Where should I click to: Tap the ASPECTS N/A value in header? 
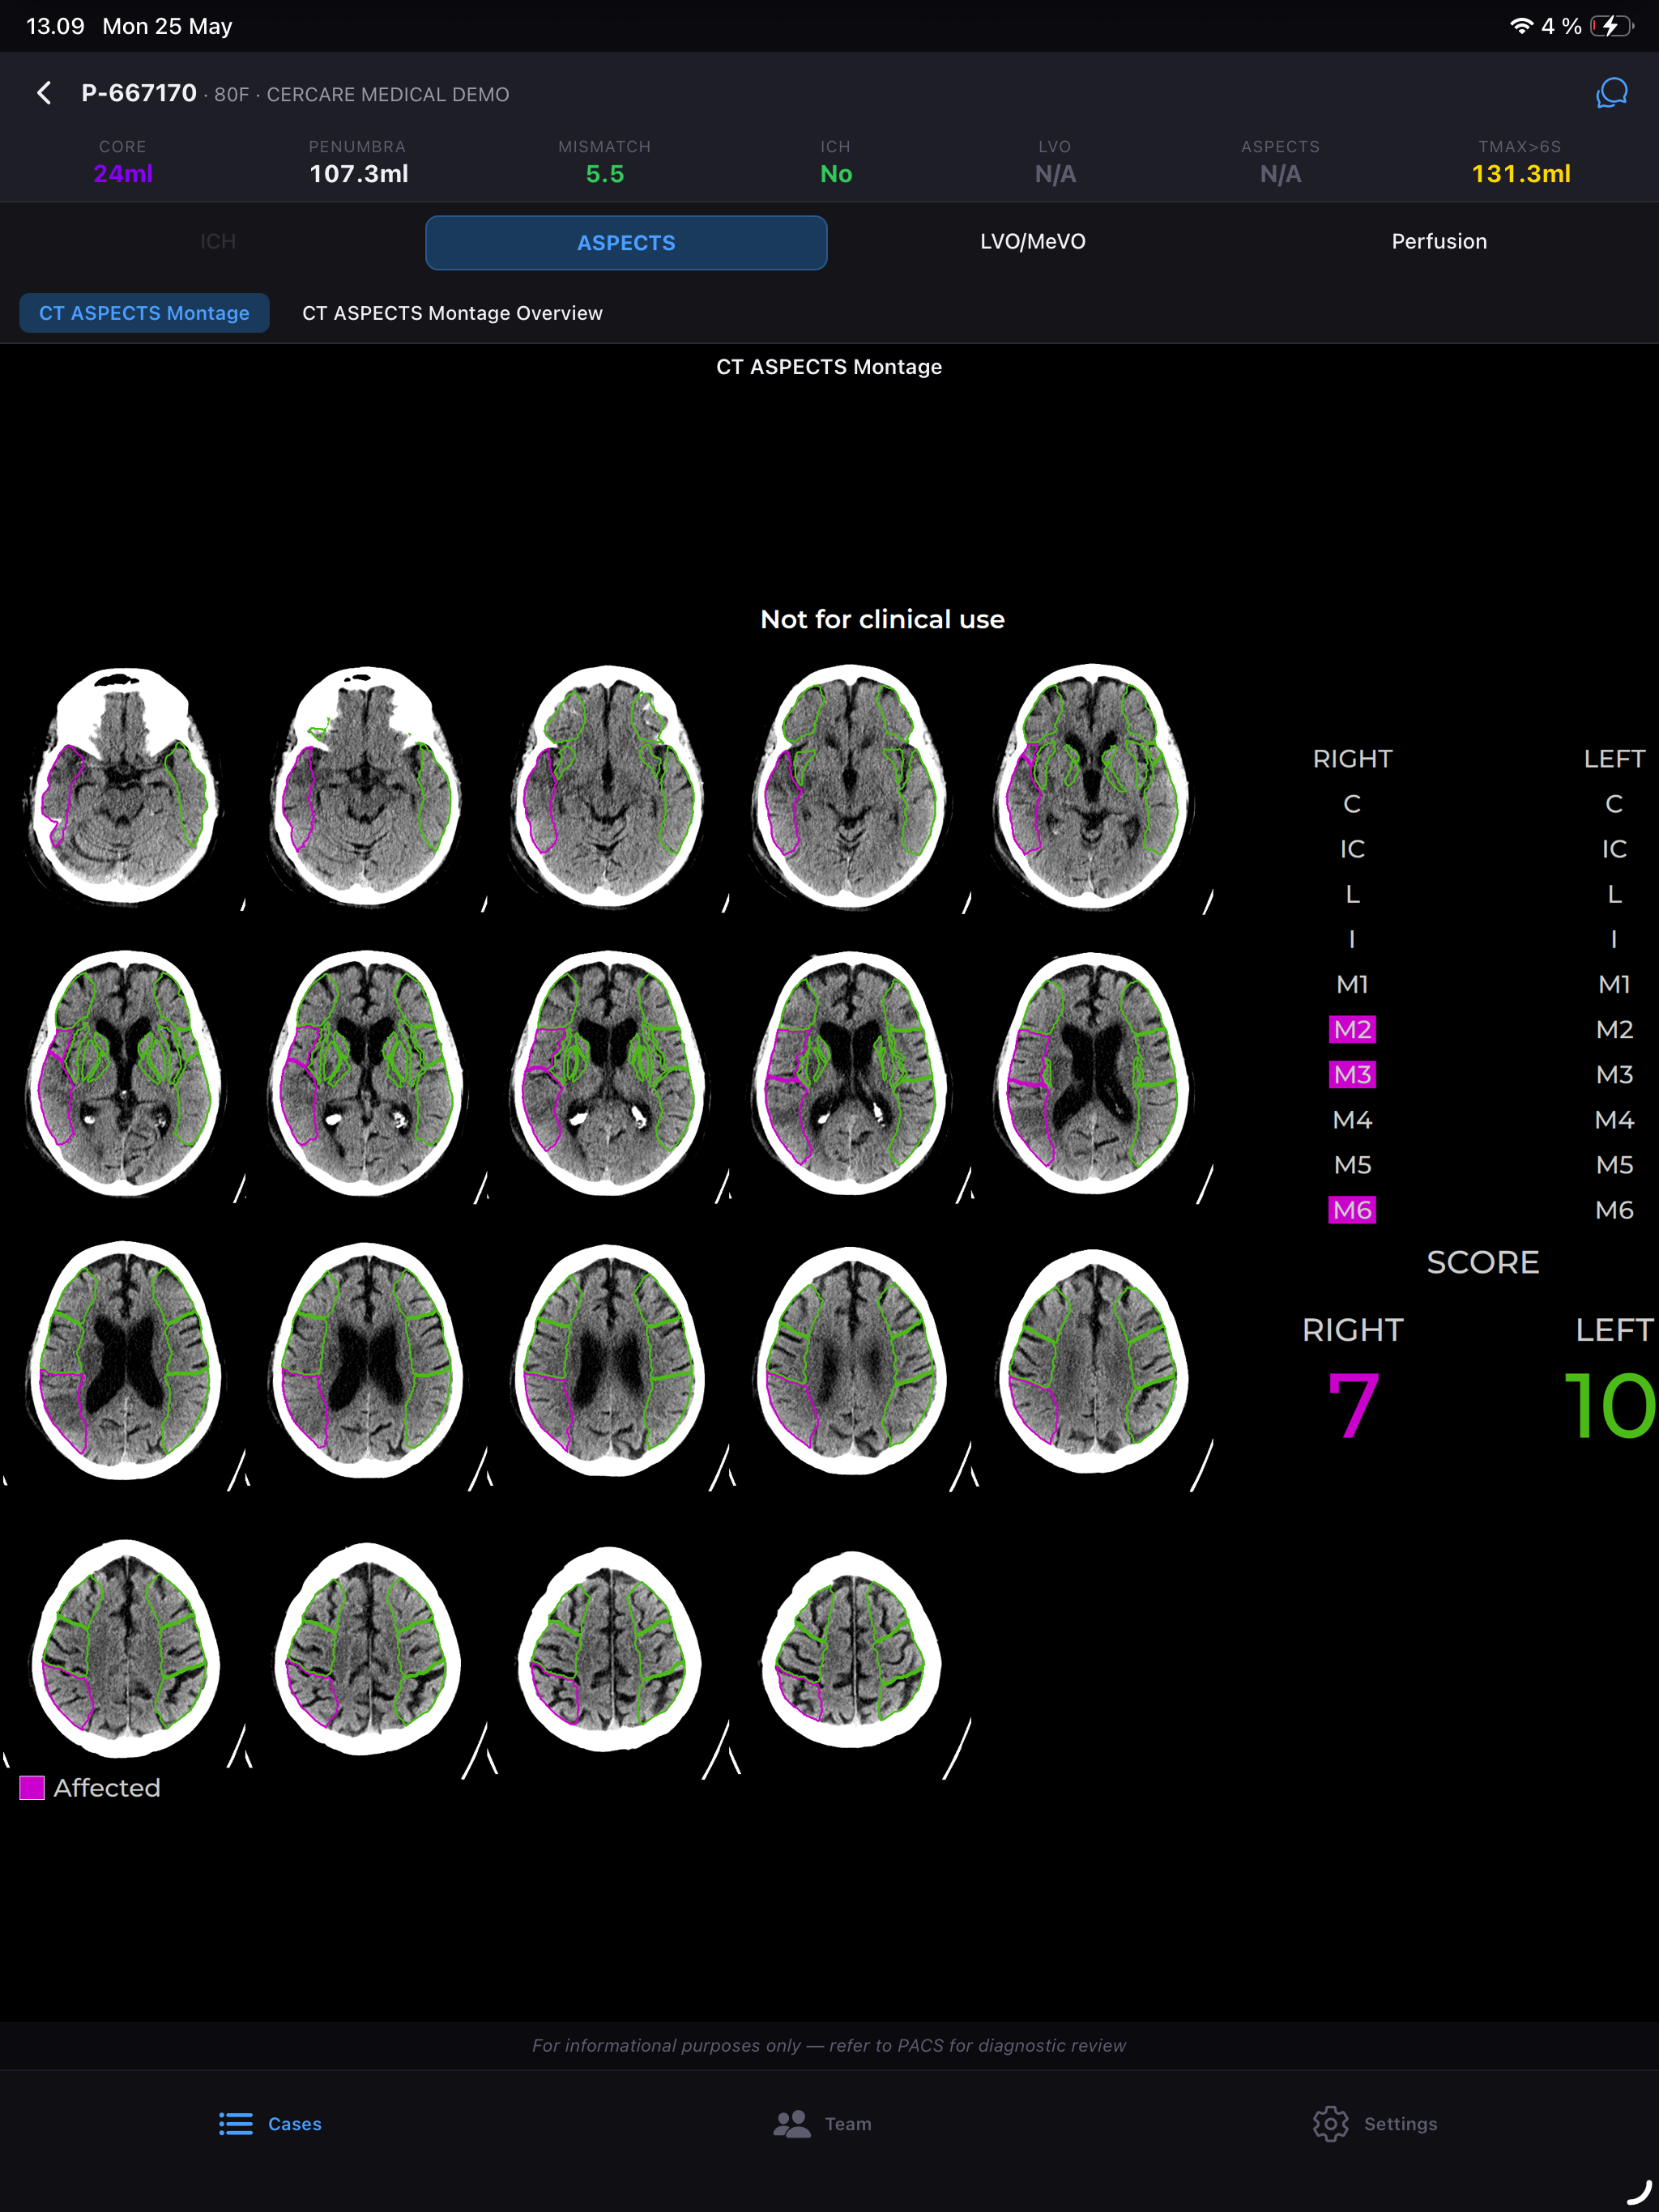[1280, 174]
